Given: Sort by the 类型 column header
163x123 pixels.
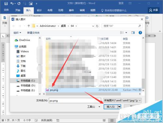Looking at the screenshot, I should pos(125,39).
